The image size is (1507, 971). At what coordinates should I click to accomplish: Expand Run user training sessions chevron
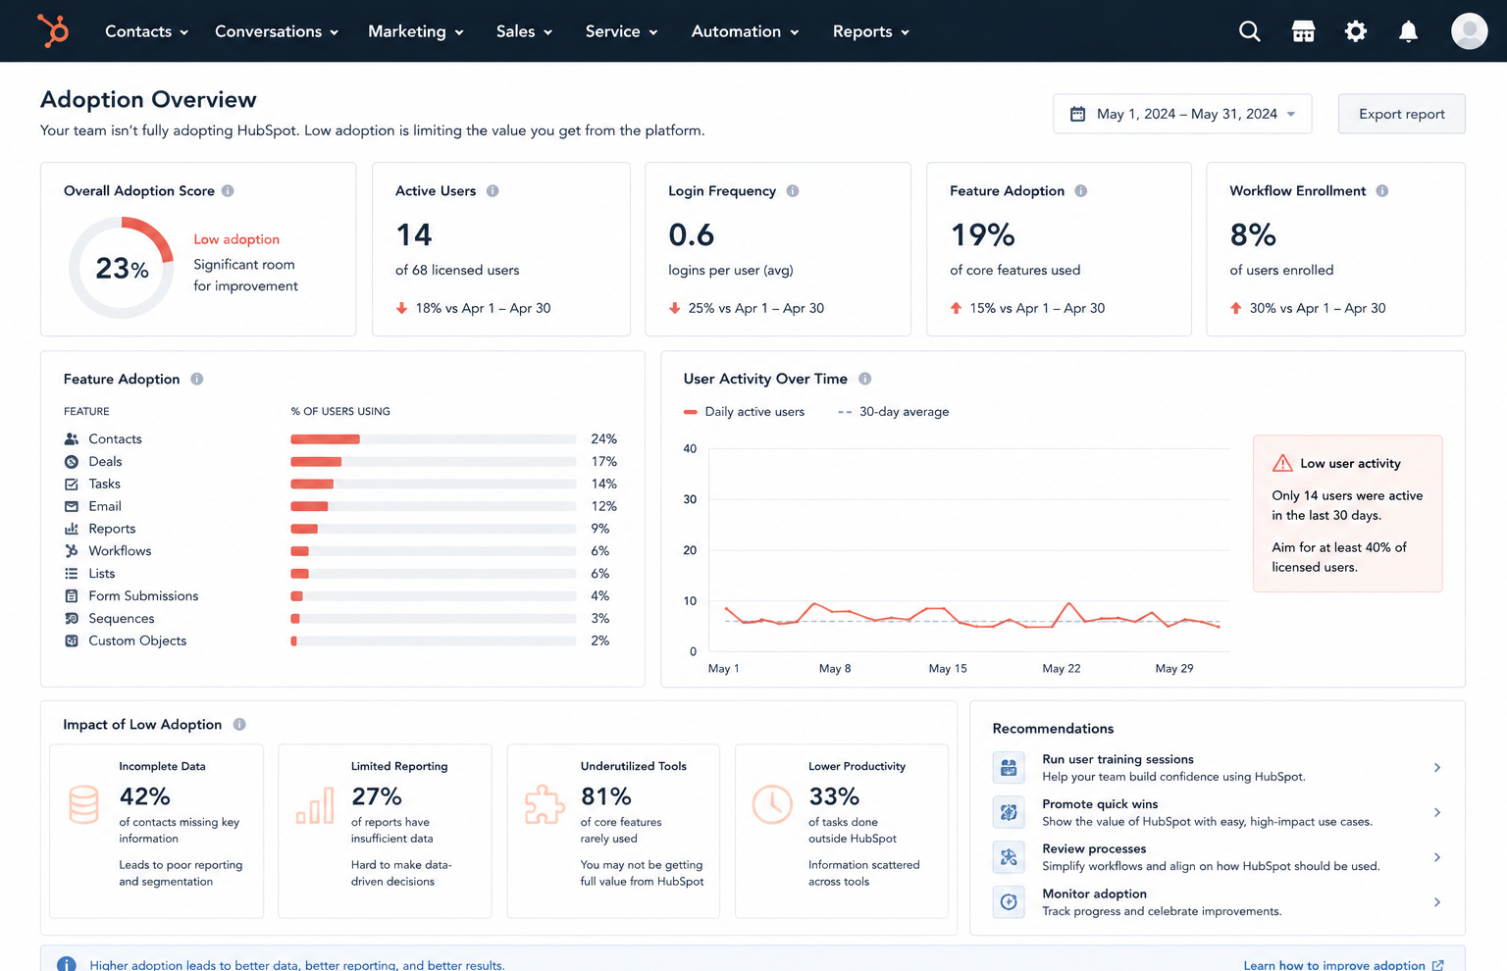click(x=1437, y=768)
